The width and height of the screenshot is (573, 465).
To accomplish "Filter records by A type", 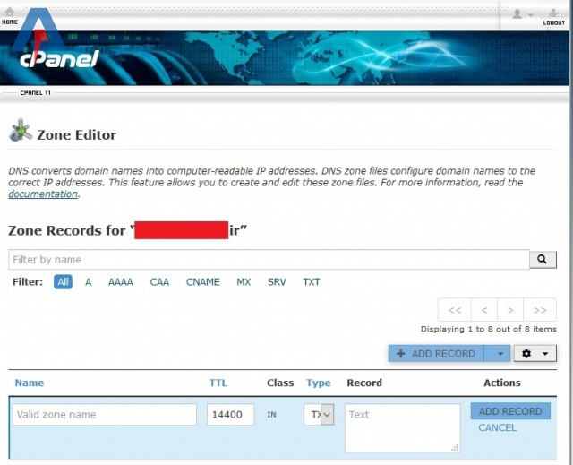I will tap(88, 282).
